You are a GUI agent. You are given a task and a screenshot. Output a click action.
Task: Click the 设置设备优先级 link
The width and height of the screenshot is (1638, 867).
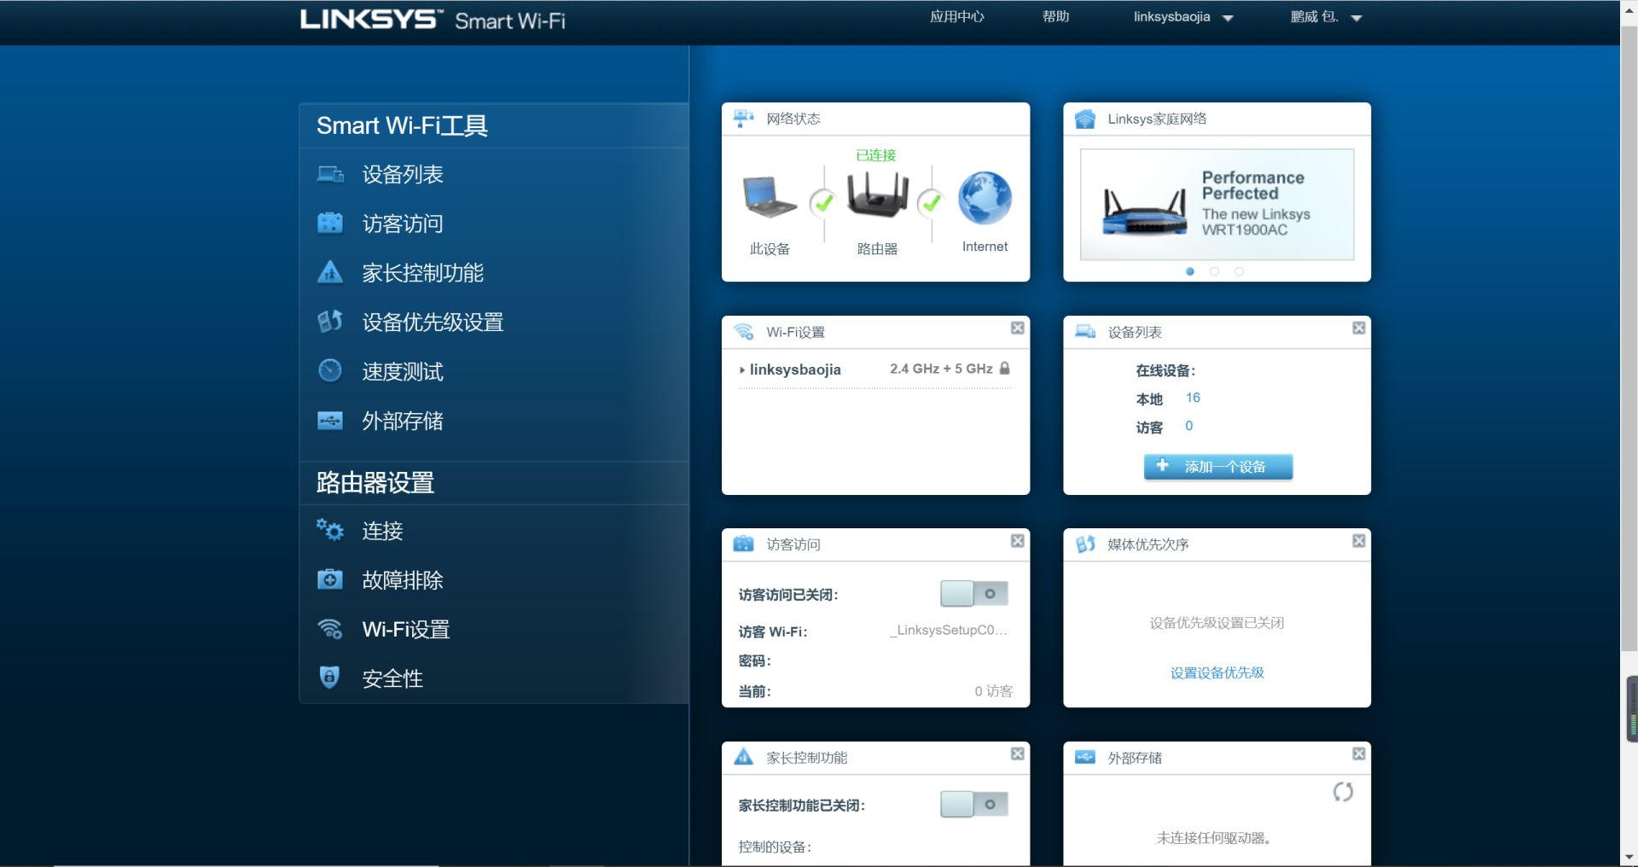coord(1217,672)
